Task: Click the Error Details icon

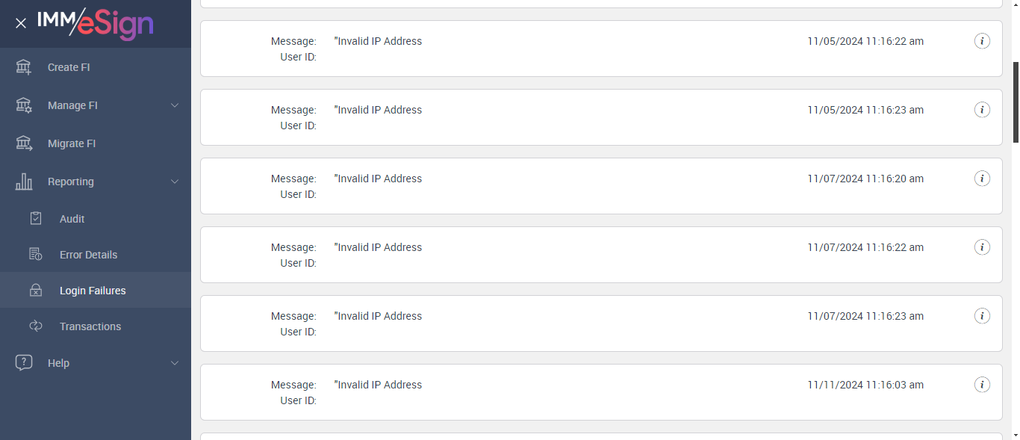Action: coord(36,255)
